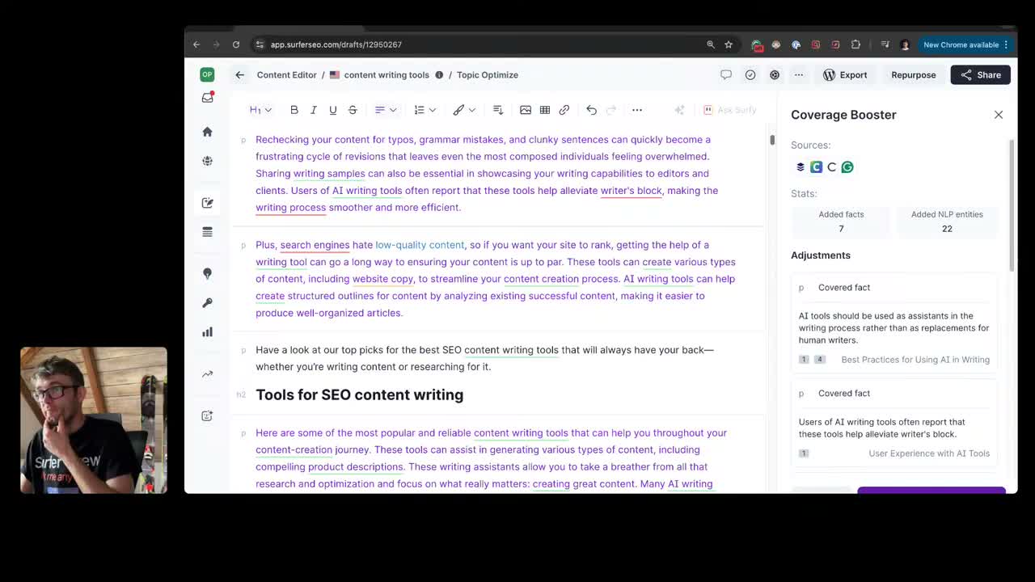The width and height of the screenshot is (1035, 582).
Task: Click the checkmark circle icon in the header
Action: pyautogui.click(x=750, y=75)
